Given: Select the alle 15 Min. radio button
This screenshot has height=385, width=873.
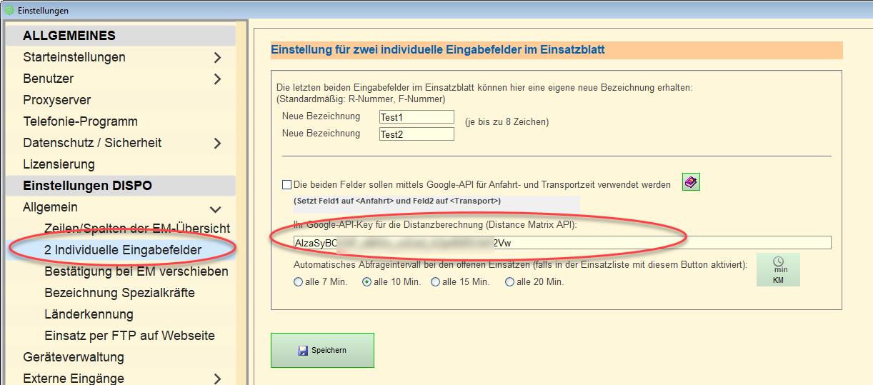Looking at the screenshot, I should click(x=436, y=282).
